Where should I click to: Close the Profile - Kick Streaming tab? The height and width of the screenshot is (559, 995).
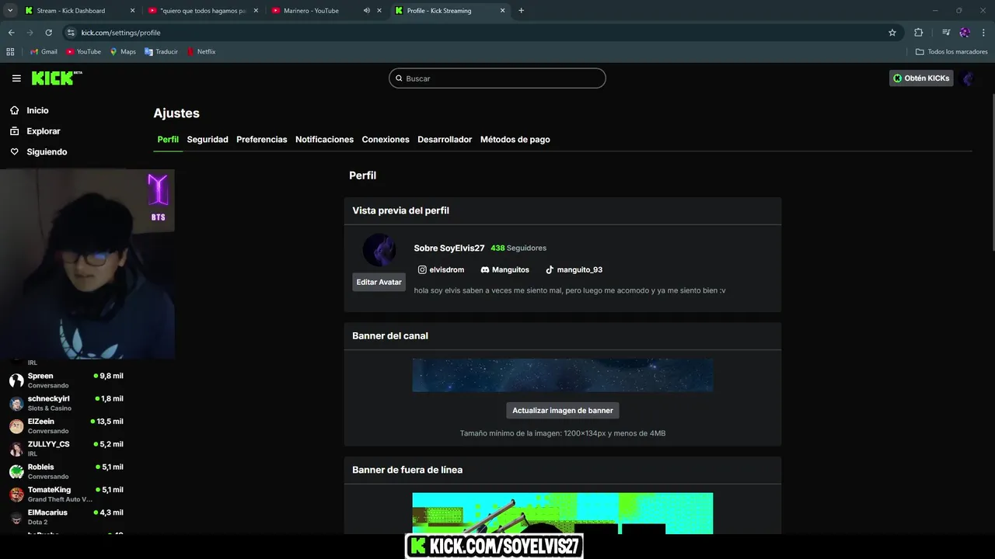pyautogui.click(x=502, y=11)
